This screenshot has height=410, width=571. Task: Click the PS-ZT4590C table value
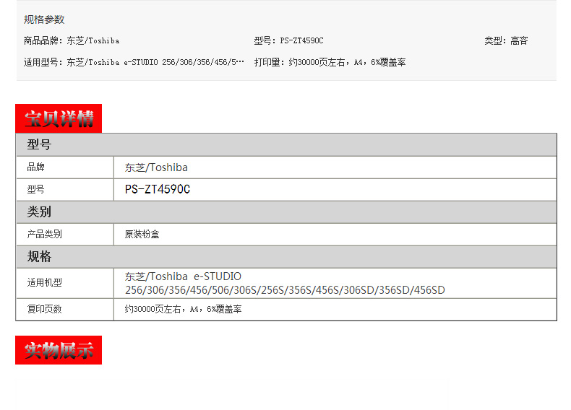158,189
